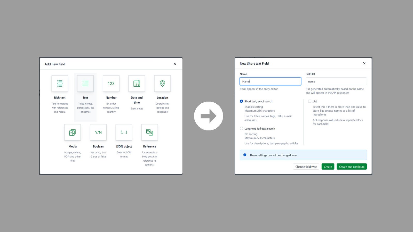This screenshot has height=232, width=413.
Task: Dismiss the New Short text Field dialog
Action: coord(364,63)
